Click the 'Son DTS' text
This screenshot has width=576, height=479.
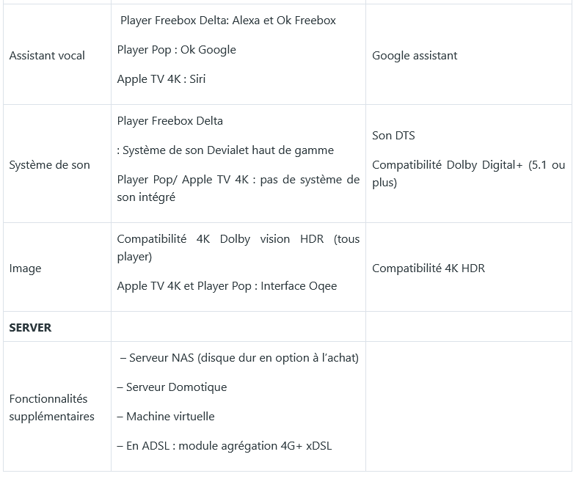[x=393, y=136]
